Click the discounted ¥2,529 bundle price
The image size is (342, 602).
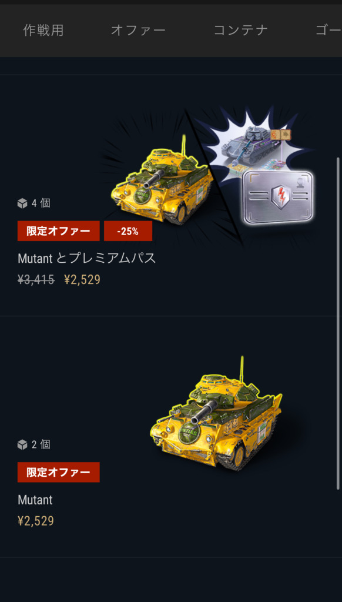tap(82, 280)
